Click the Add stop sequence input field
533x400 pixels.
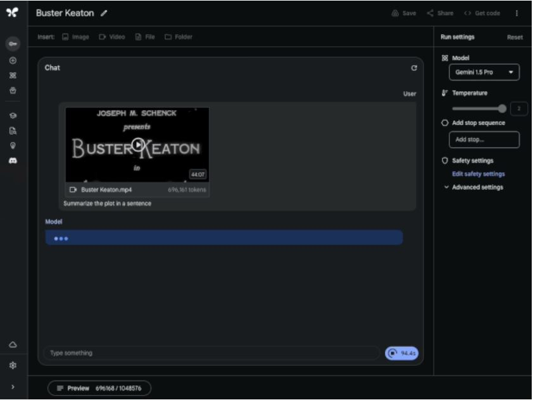(x=484, y=140)
